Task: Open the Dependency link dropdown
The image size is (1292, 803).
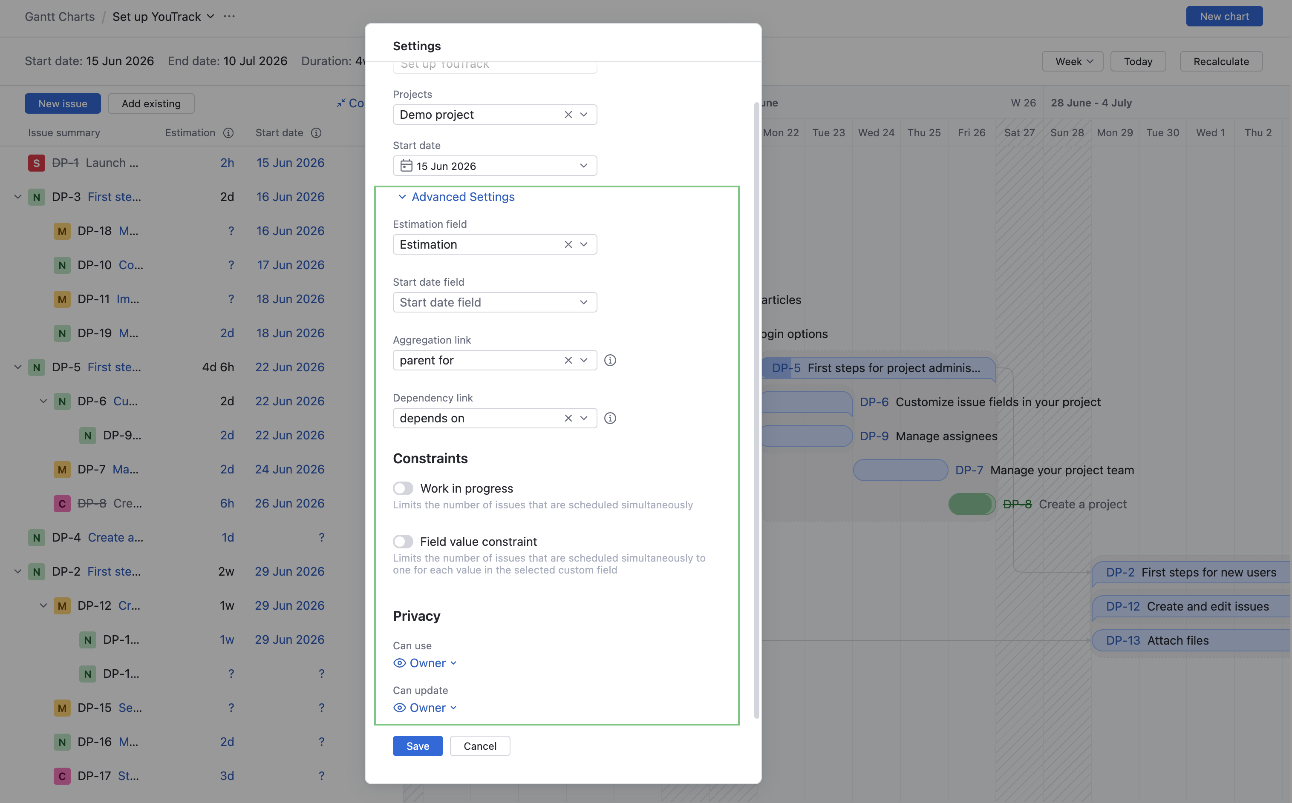Action: [x=583, y=418]
